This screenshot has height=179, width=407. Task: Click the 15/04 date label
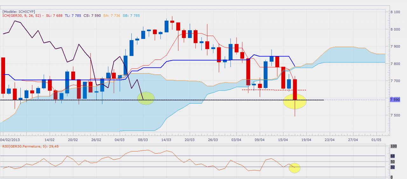283,140
